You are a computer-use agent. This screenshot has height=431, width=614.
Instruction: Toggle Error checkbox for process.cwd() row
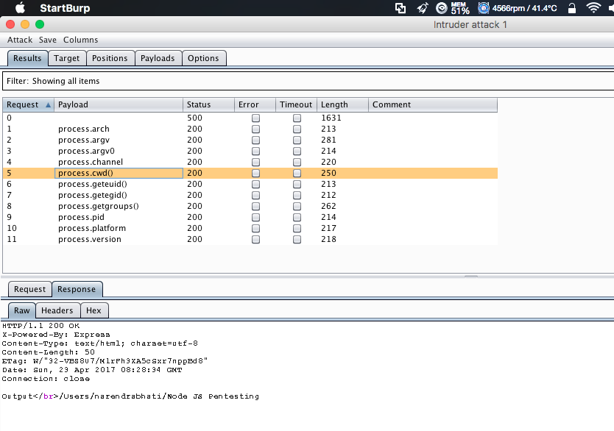tap(255, 174)
